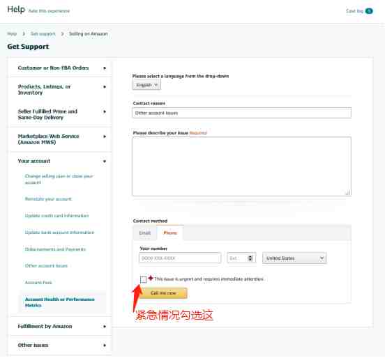Expand Fulfillment by Amazon section
The image size is (385, 358).
point(61,327)
